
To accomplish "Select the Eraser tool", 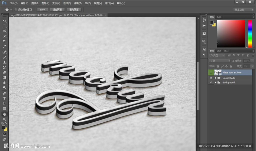I will tap(4, 72).
